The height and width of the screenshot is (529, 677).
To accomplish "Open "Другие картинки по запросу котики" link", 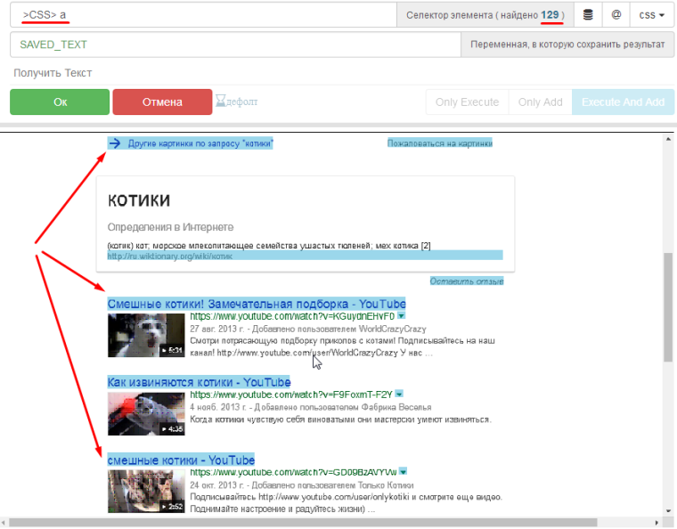I will [x=191, y=143].
